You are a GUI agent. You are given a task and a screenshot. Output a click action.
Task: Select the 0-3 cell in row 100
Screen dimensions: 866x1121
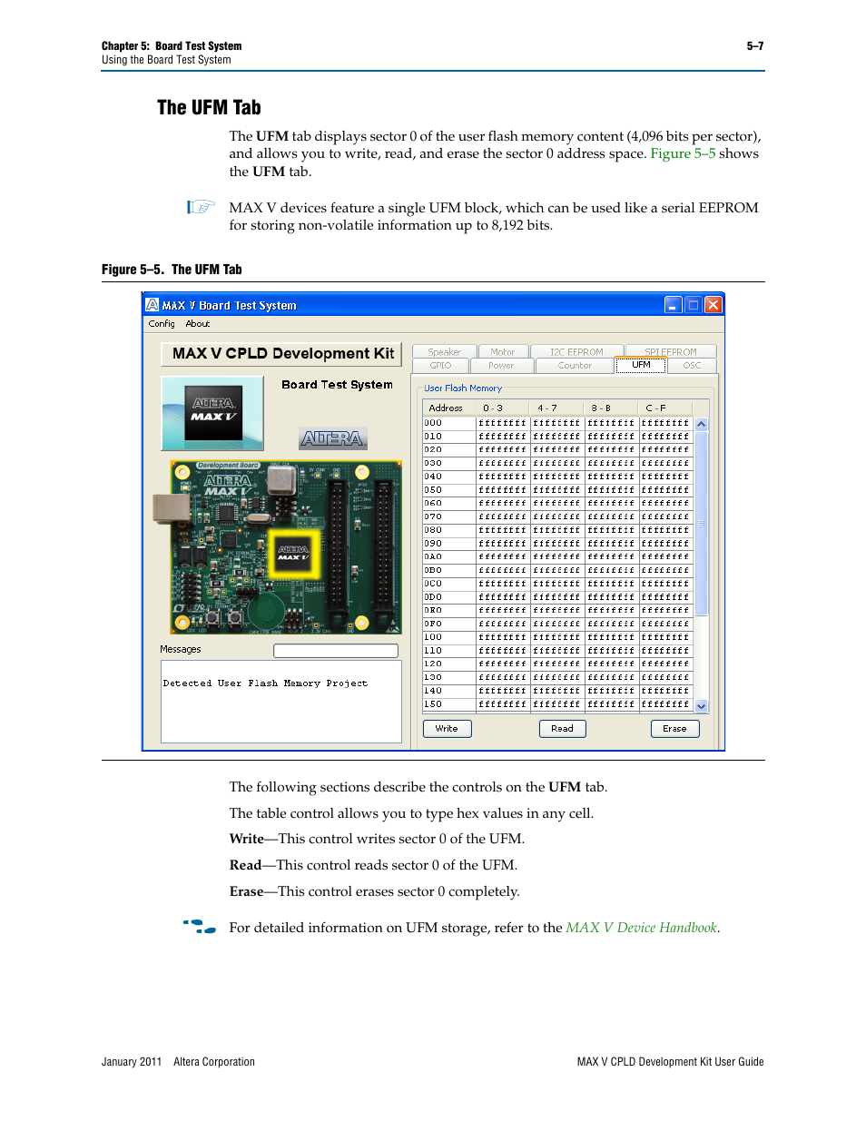(x=503, y=637)
